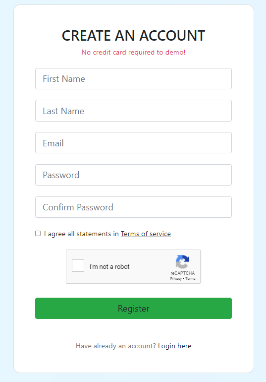Click the "CREATE AN ACCOUNT" heading
Screen dimensions: 266x382
(133, 36)
